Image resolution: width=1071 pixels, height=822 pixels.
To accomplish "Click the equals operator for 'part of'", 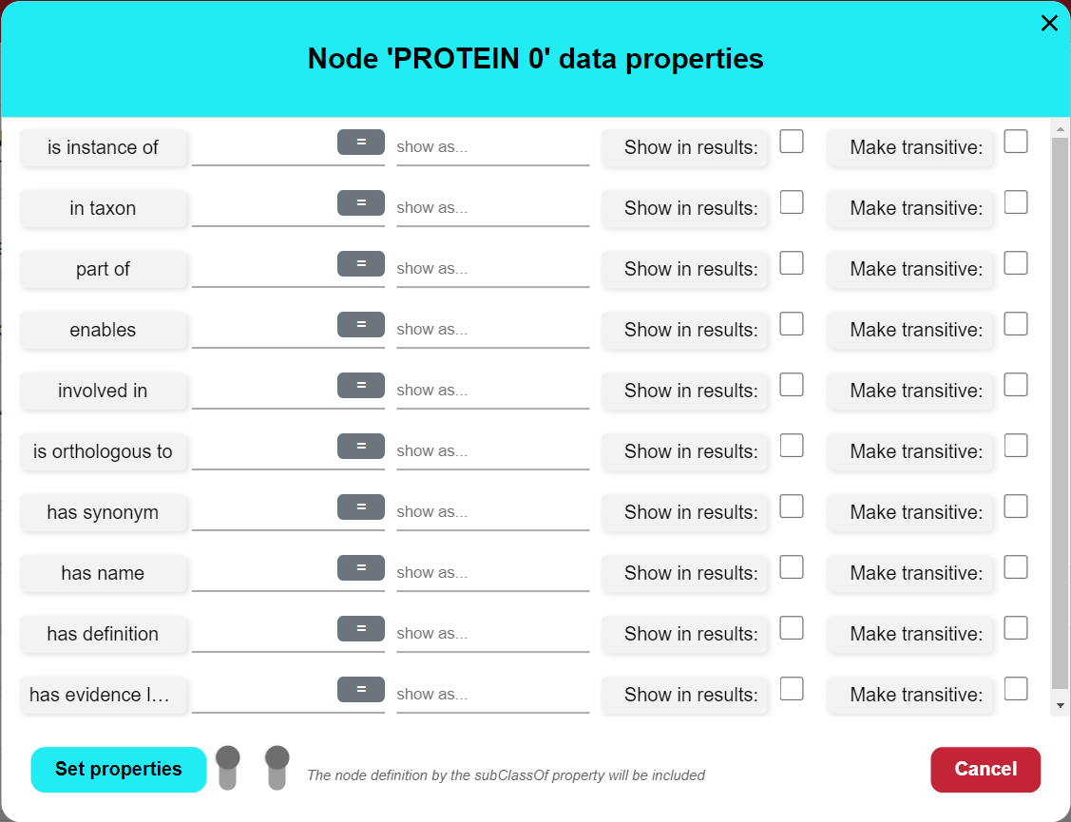I will (361, 263).
